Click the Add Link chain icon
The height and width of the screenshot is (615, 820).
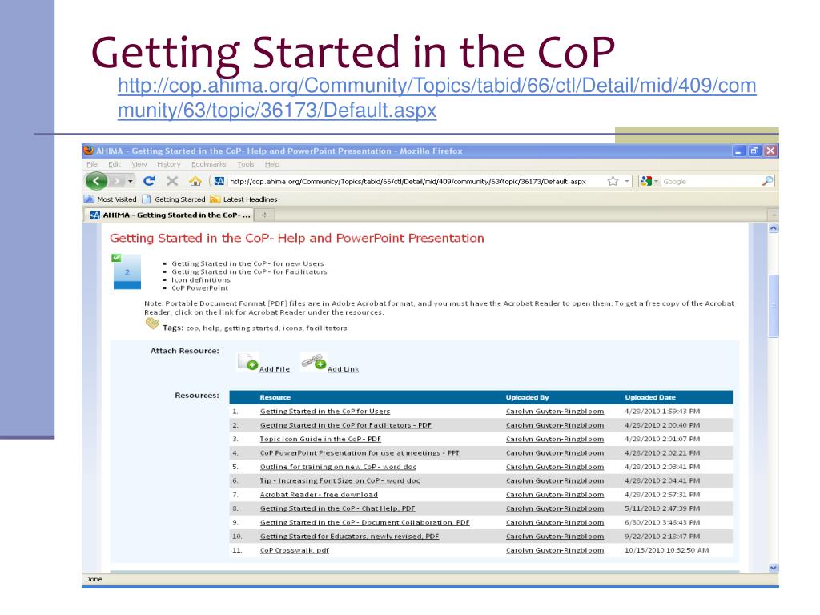click(314, 361)
